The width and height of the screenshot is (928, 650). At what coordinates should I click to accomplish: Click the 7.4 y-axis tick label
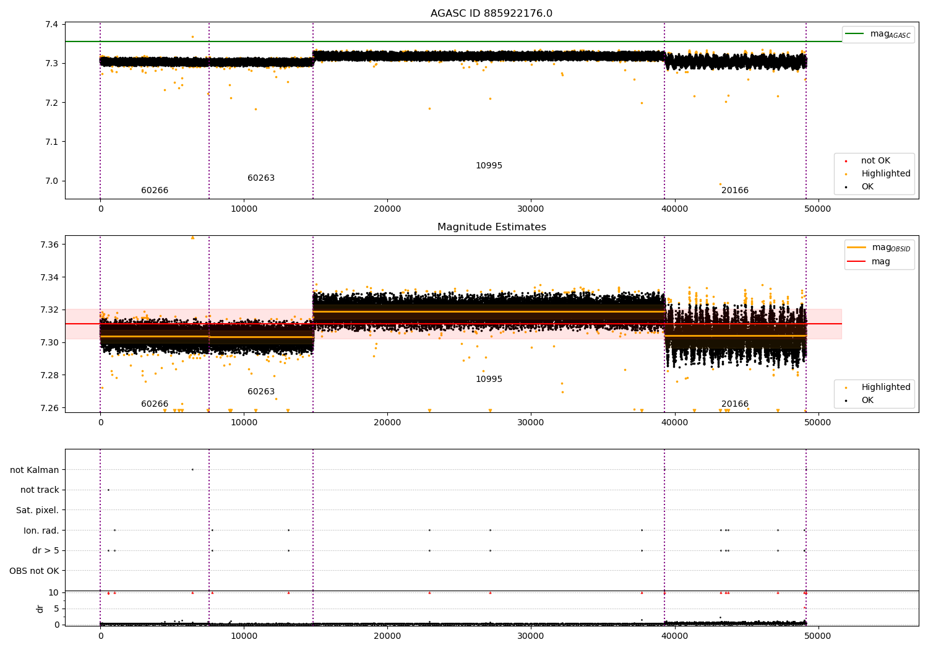click(52, 24)
